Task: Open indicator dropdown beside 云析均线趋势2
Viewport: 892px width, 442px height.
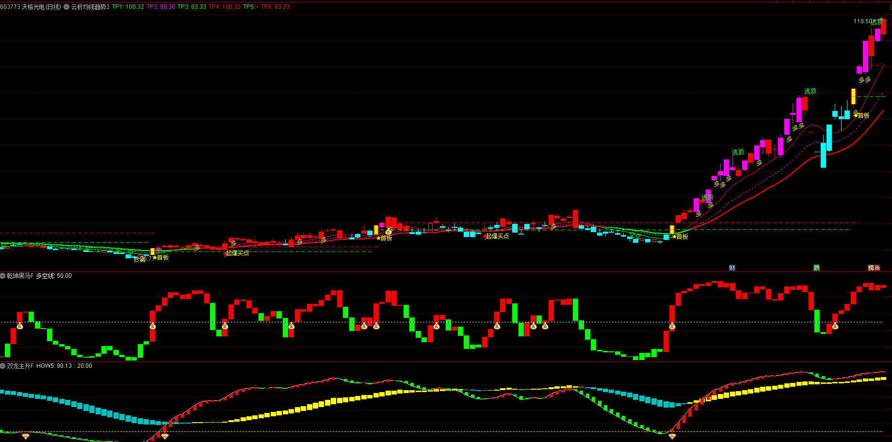Action: 66,7
